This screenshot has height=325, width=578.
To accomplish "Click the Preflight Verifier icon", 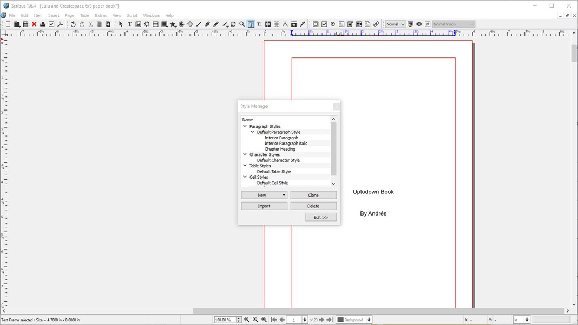I will point(51,24).
